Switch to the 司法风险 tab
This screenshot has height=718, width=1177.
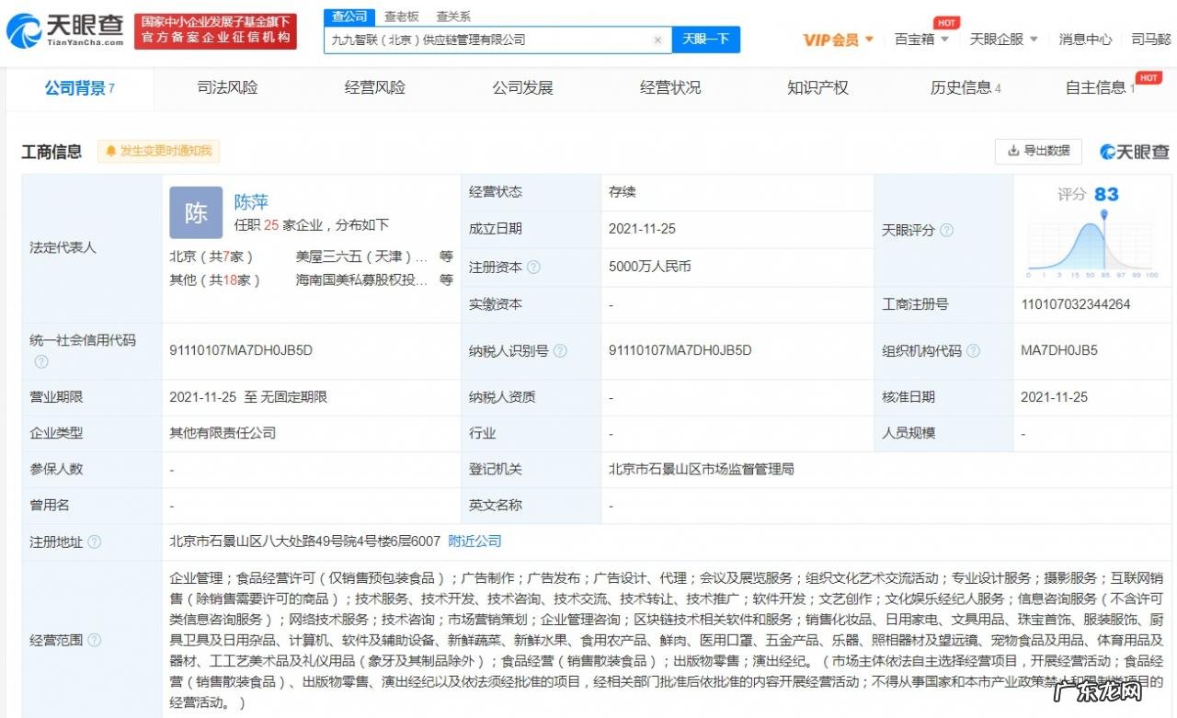click(x=226, y=88)
